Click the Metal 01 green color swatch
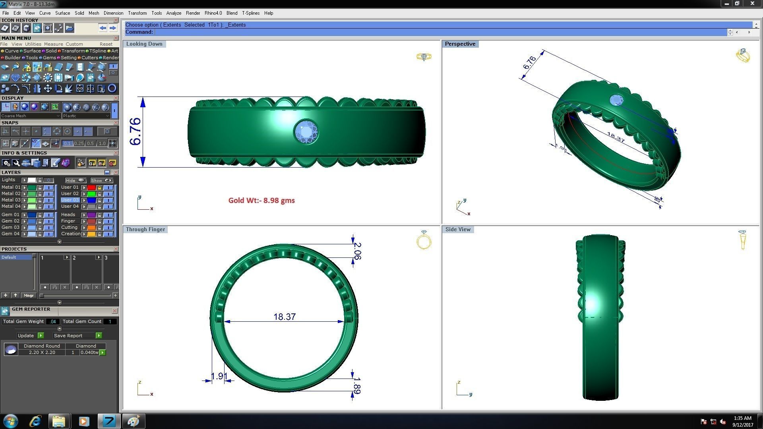The image size is (763, 429). tap(32, 187)
